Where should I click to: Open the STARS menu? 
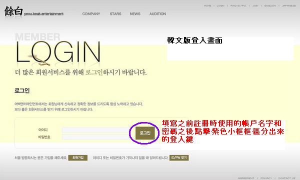point(115,14)
